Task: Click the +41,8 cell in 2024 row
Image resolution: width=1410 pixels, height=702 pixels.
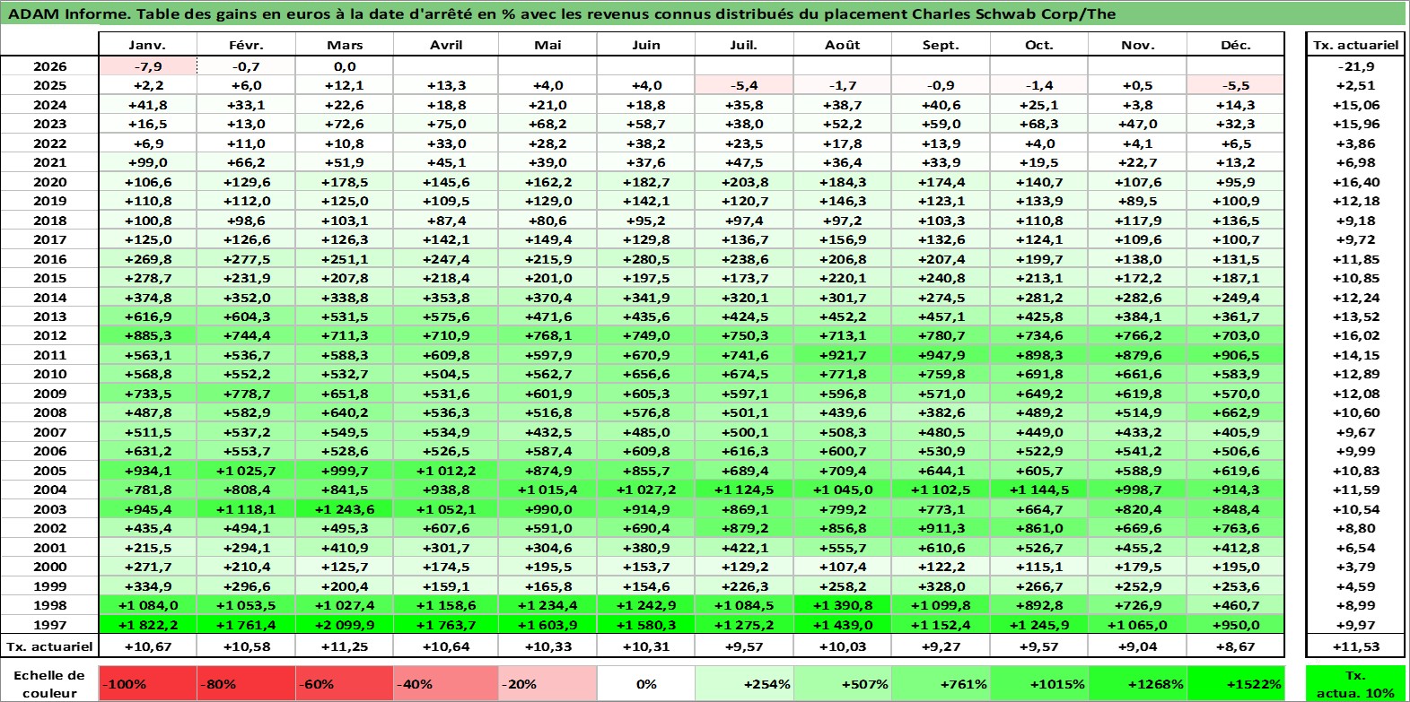Action: pos(147,105)
